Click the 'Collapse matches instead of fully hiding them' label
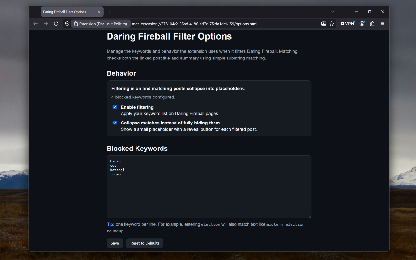Image resolution: width=416 pixels, height=260 pixels. [170, 123]
